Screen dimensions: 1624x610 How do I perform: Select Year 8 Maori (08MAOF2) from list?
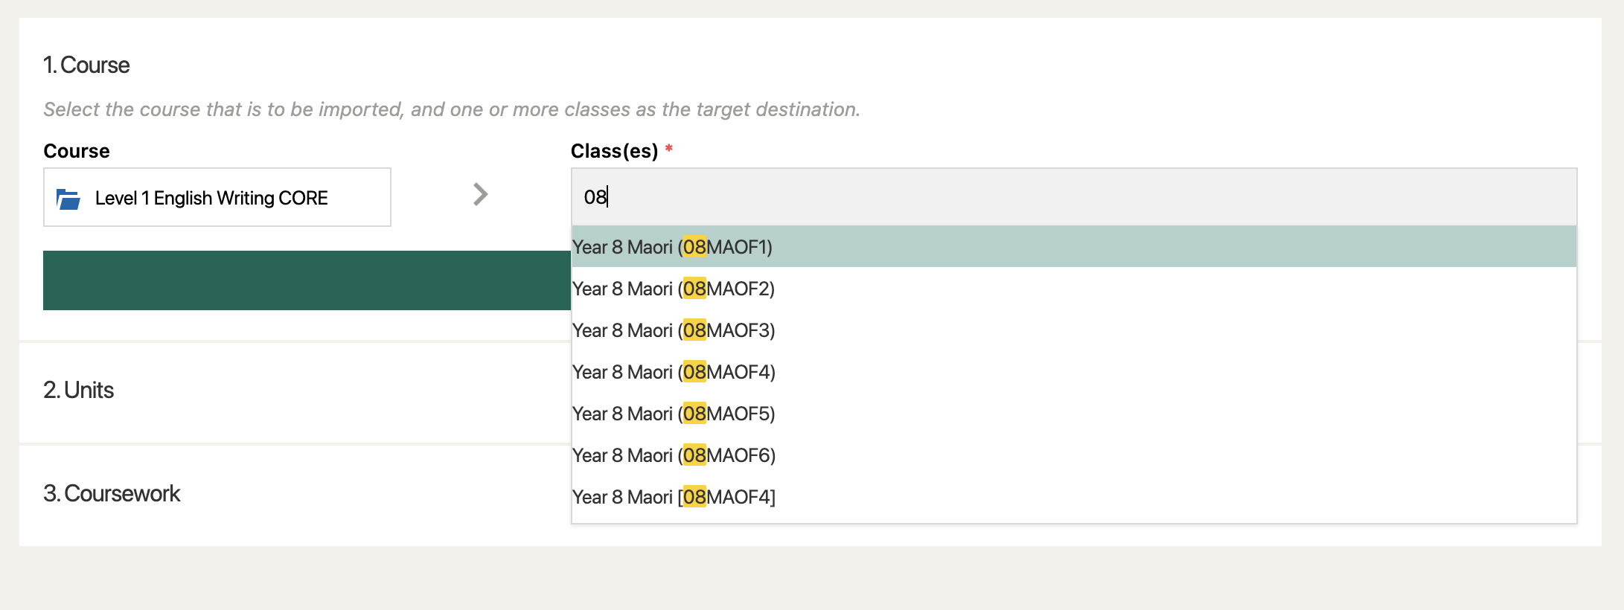pos(1073,289)
